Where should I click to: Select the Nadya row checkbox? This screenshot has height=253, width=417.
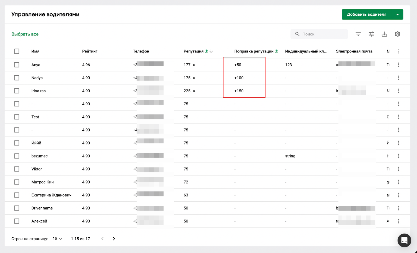17,78
